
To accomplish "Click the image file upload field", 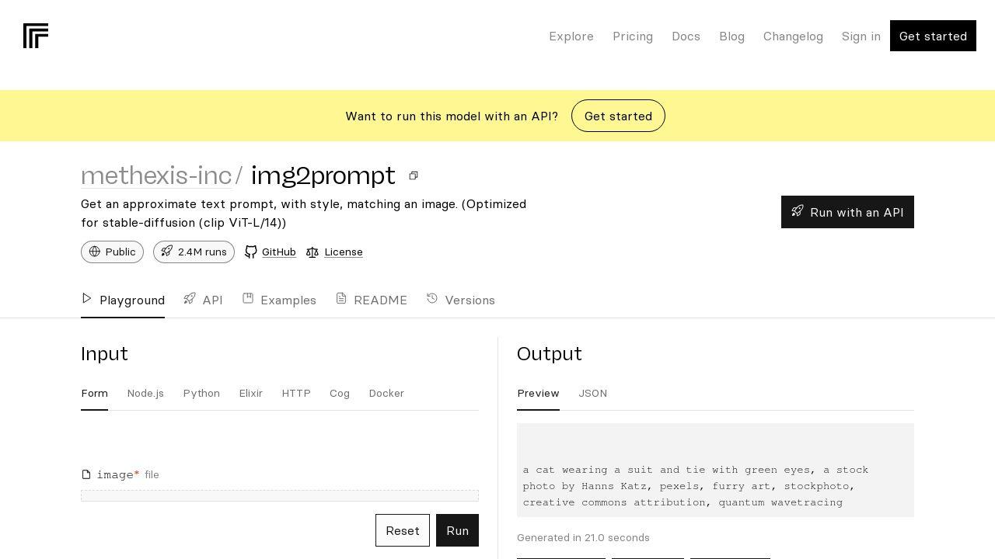I will (x=280, y=495).
